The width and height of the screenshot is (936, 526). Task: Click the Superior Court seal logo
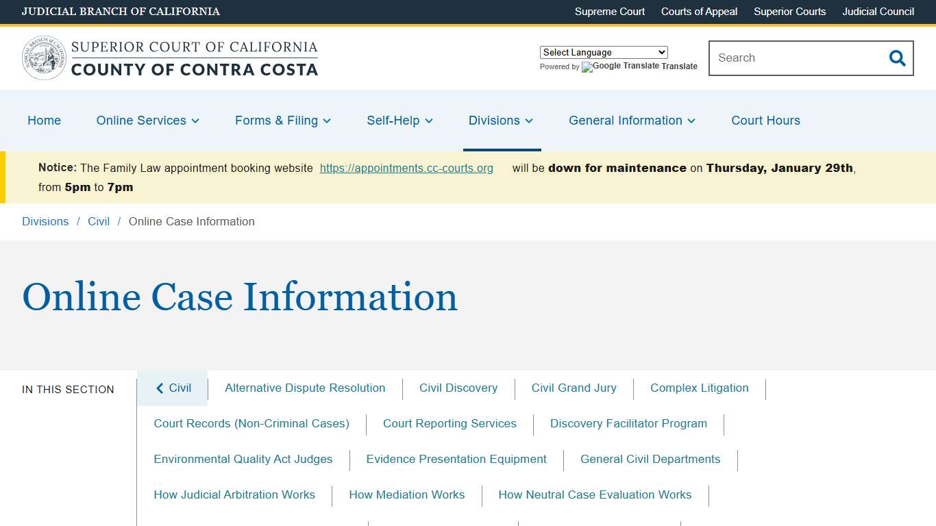click(43, 58)
